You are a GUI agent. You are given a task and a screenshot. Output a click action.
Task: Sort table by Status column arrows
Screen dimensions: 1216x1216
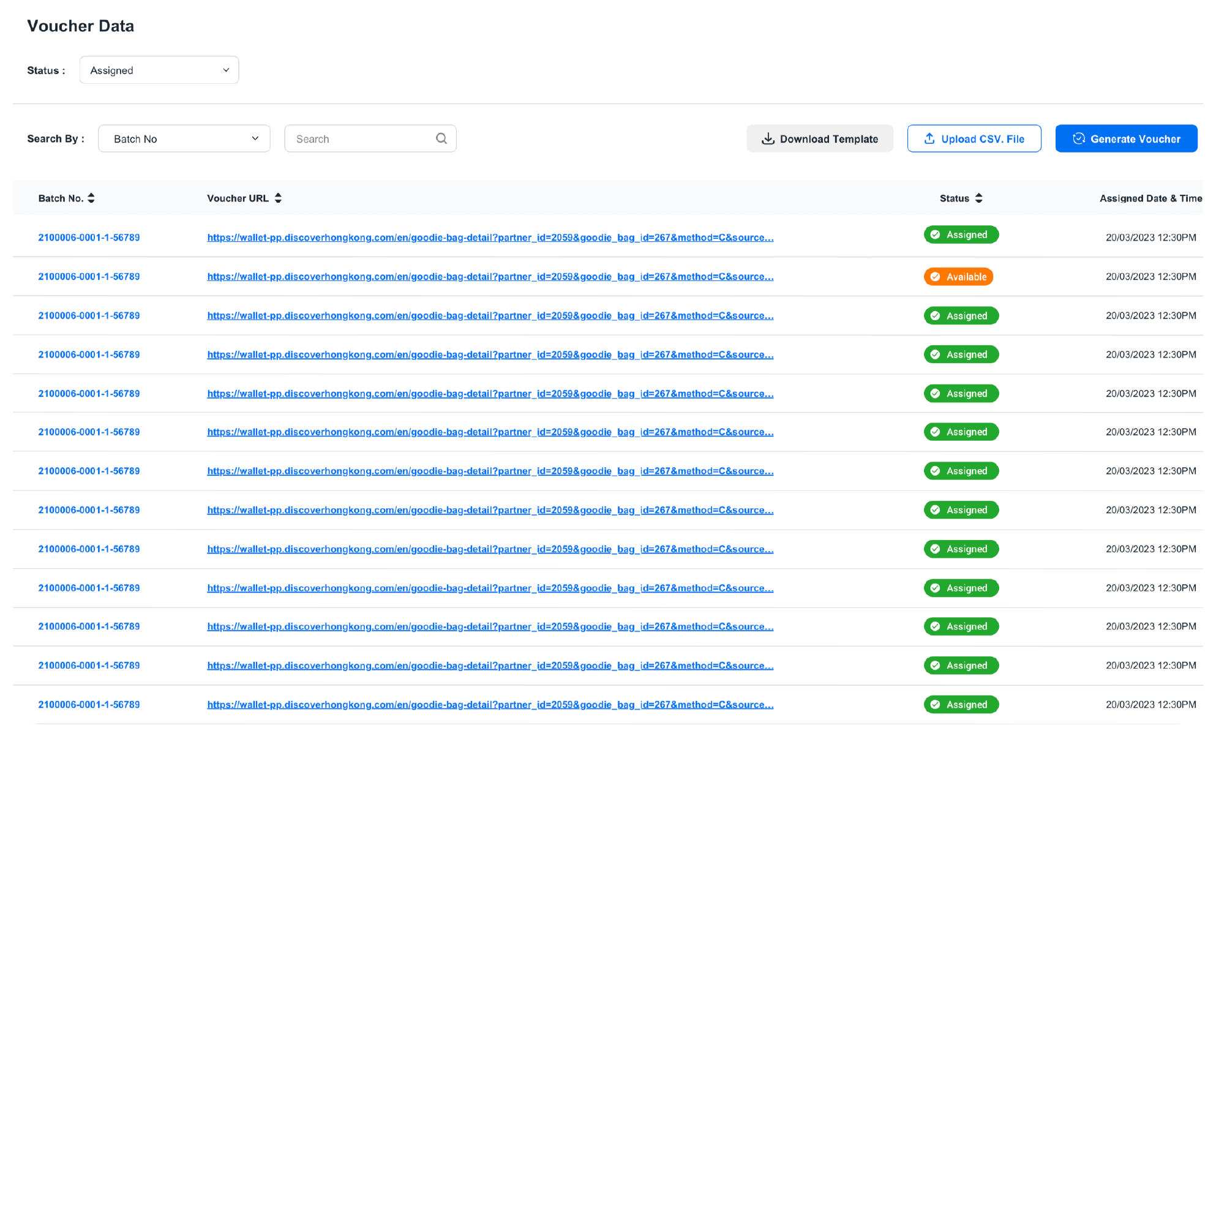pos(978,198)
